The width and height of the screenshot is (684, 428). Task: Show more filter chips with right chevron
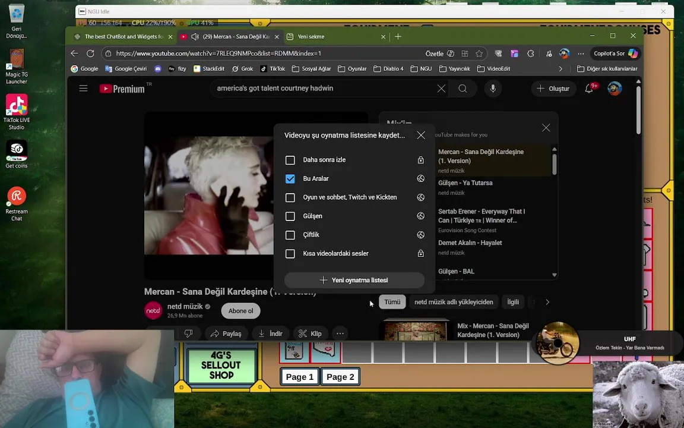[x=547, y=302]
